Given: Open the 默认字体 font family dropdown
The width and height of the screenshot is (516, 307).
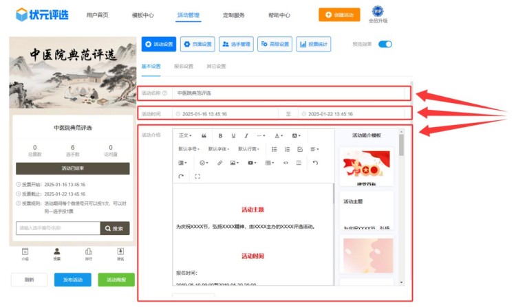Looking at the screenshot, I should click(x=219, y=149).
